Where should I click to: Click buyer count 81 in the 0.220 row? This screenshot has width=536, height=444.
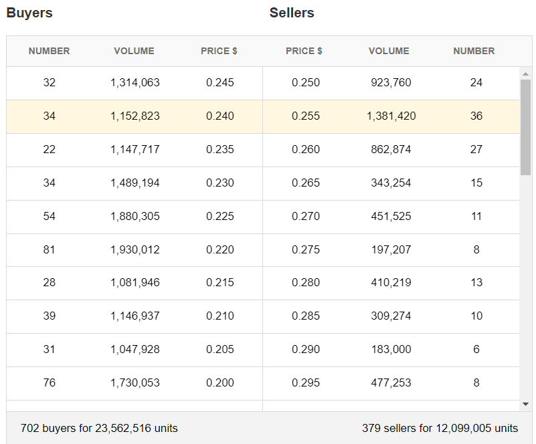click(x=50, y=250)
